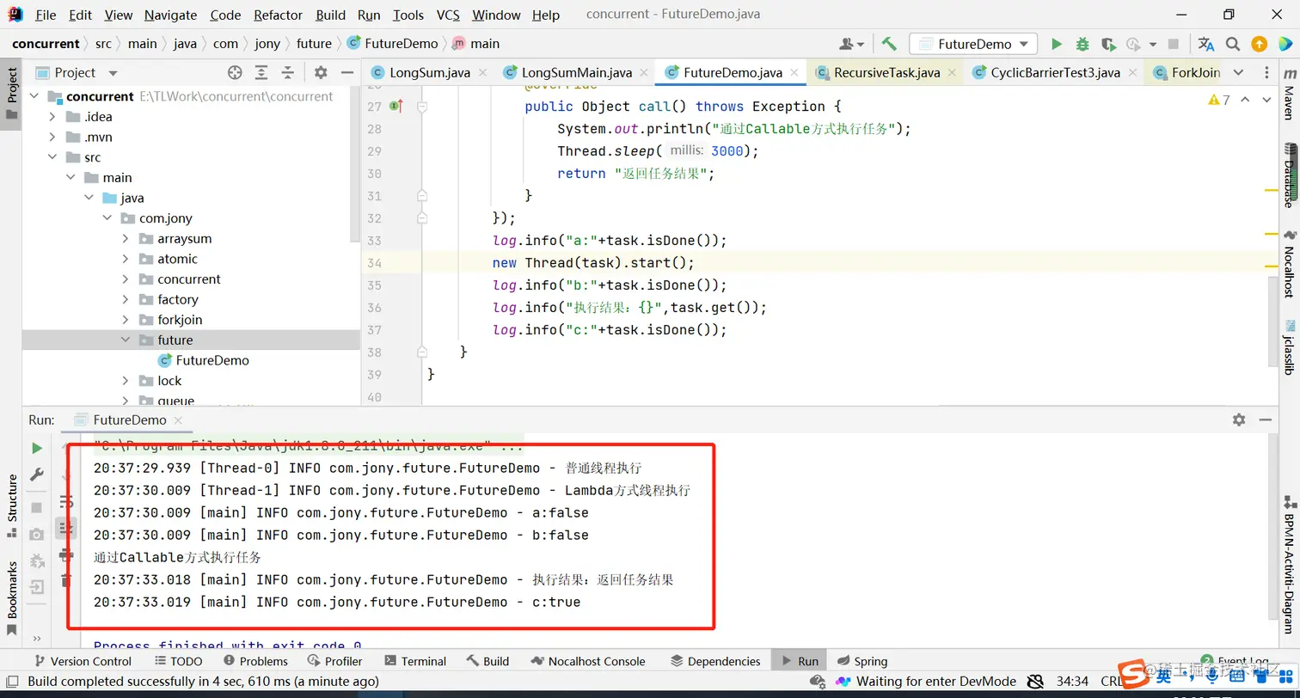Open the Refactor menu
This screenshot has width=1300, height=698.
click(279, 15)
